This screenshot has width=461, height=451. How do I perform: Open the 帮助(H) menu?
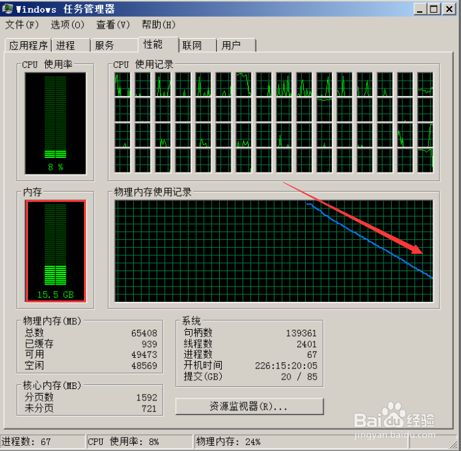tap(159, 25)
